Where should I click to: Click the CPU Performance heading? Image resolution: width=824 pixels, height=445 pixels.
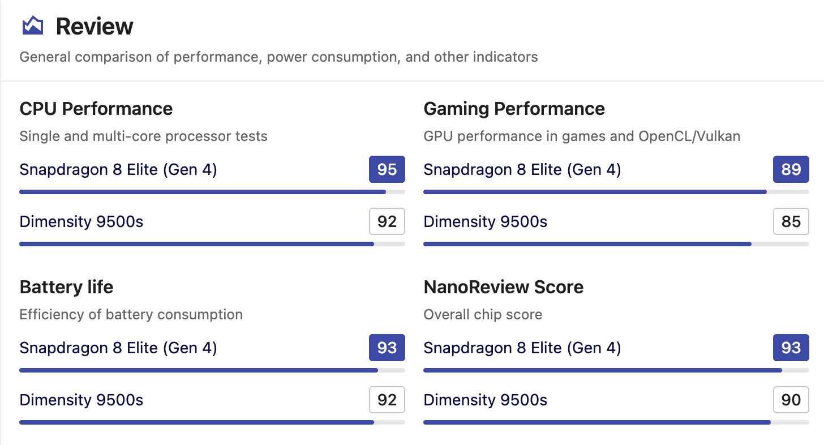click(x=96, y=109)
